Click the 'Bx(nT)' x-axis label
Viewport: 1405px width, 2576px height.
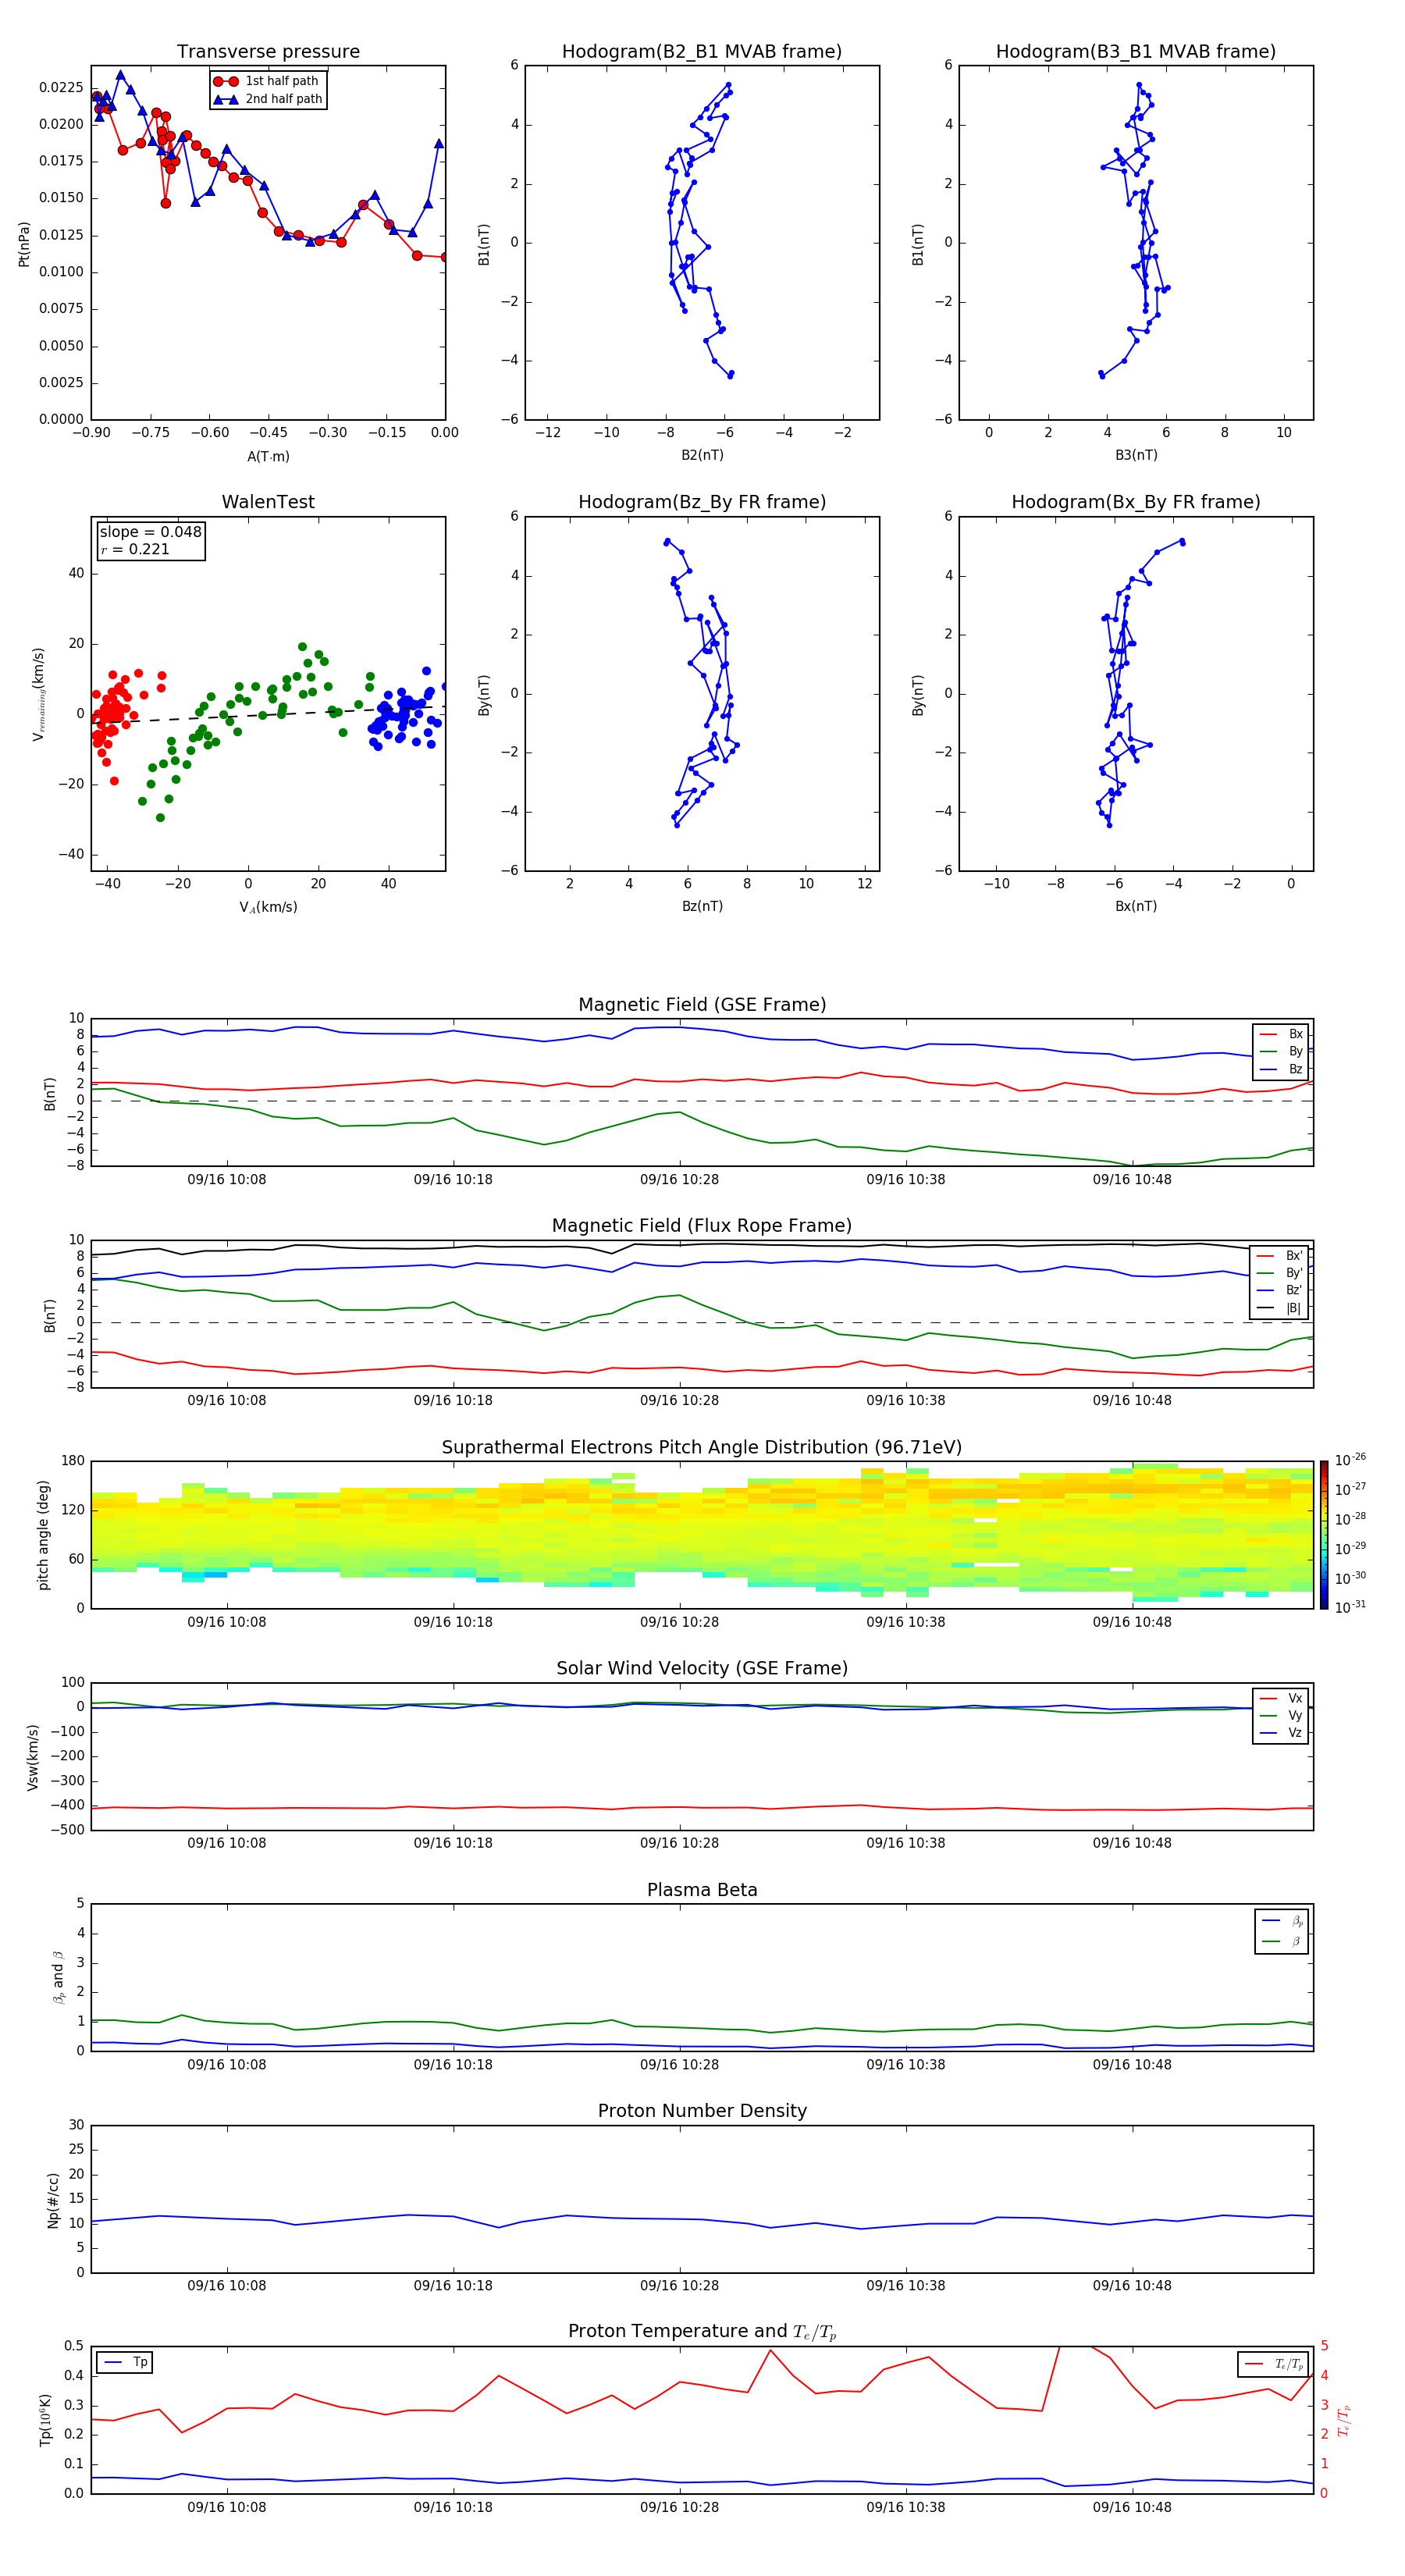pos(1136,906)
